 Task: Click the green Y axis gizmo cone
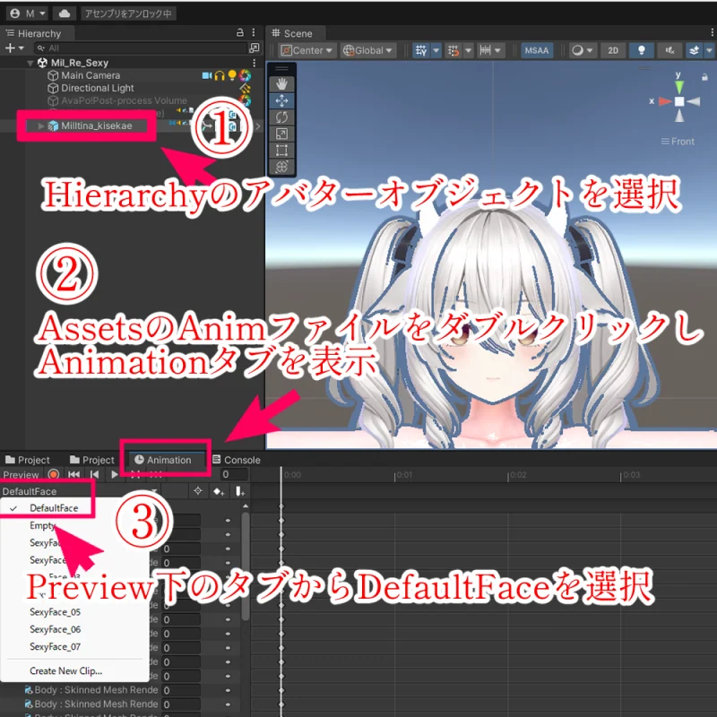coord(679,86)
